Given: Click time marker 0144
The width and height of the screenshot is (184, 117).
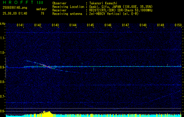Looking at the screenshot, I should (73, 25).
